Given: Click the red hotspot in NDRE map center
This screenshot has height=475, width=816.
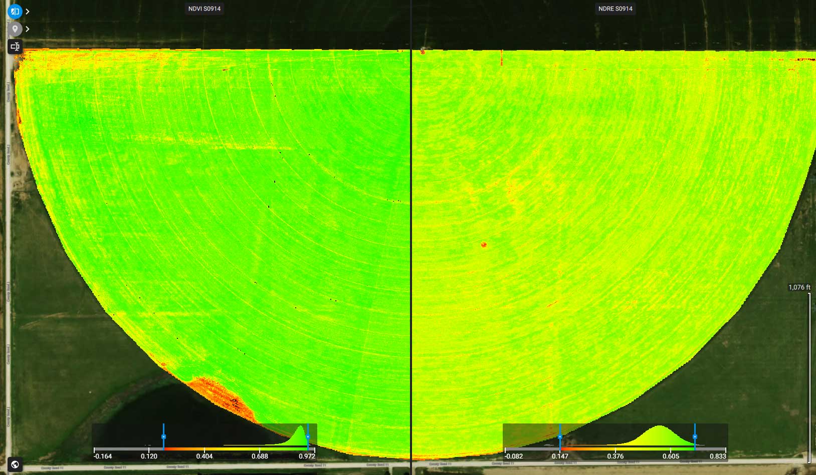Looking at the screenshot, I should [x=484, y=245].
